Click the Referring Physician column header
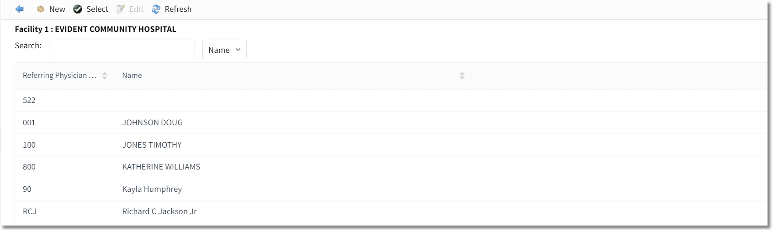This screenshot has height=231, width=773. point(59,76)
